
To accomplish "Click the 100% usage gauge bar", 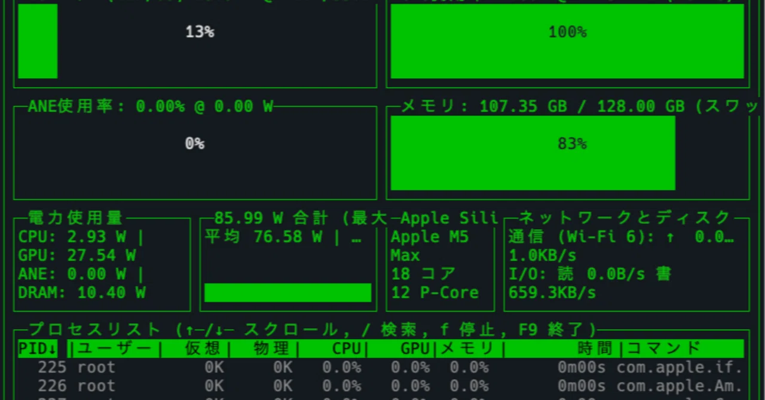I will [x=567, y=41].
